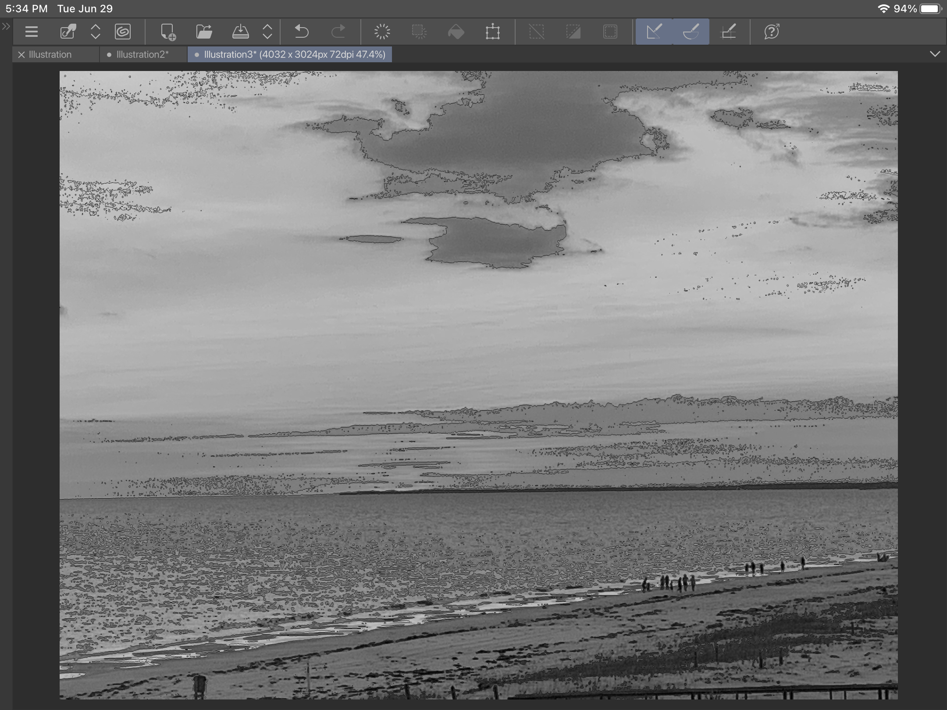Redo the undone action
The height and width of the screenshot is (710, 947).
338,32
